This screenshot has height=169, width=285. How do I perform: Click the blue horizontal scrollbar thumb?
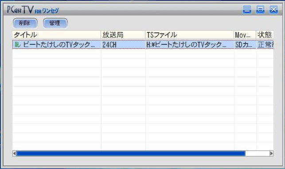coord(131,153)
